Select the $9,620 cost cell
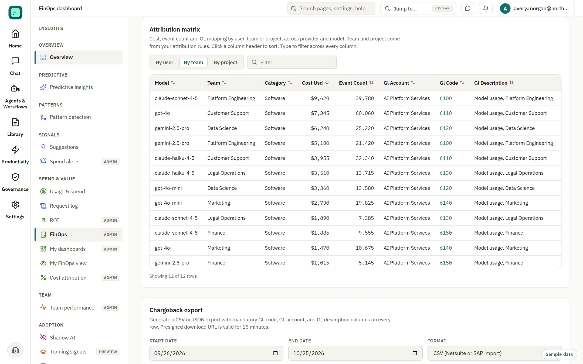This screenshot has height=364, width=583. point(320,98)
